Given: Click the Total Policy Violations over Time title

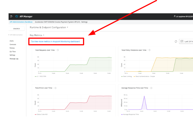Looking at the screenshot, I should coord(134,50).
